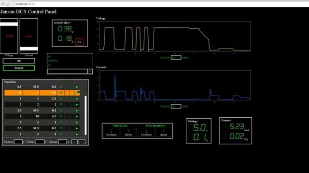Click the green User Interface heading
The image size is (309, 173).
coord(155,125)
